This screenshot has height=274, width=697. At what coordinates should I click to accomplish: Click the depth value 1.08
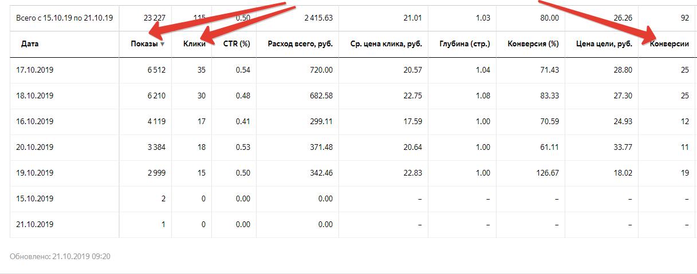pyautogui.click(x=483, y=96)
